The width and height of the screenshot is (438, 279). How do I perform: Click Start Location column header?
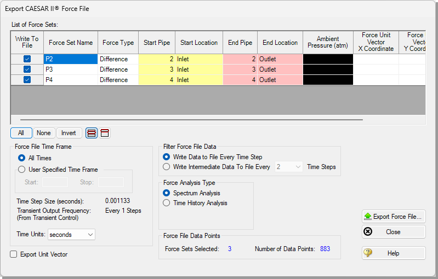click(x=199, y=42)
